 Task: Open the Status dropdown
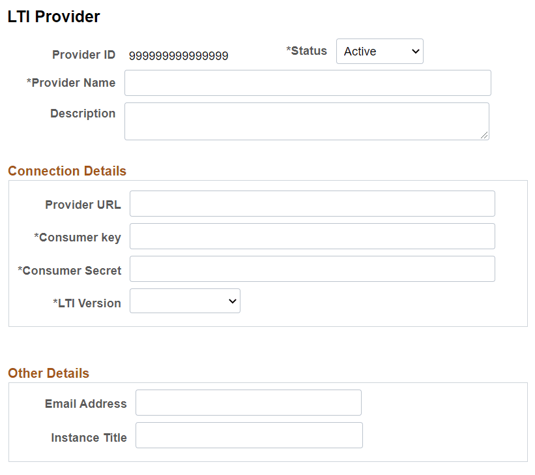pos(379,51)
